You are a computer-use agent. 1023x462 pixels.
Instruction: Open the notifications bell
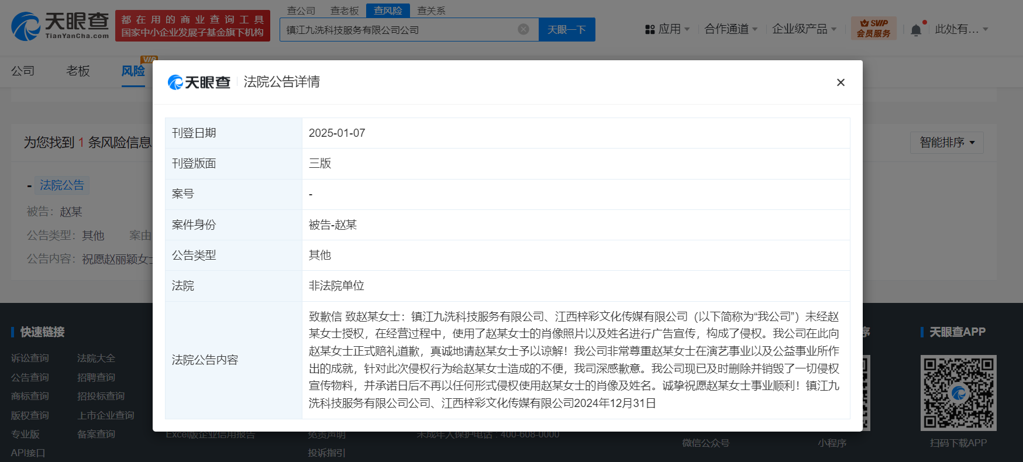tap(916, 30)
